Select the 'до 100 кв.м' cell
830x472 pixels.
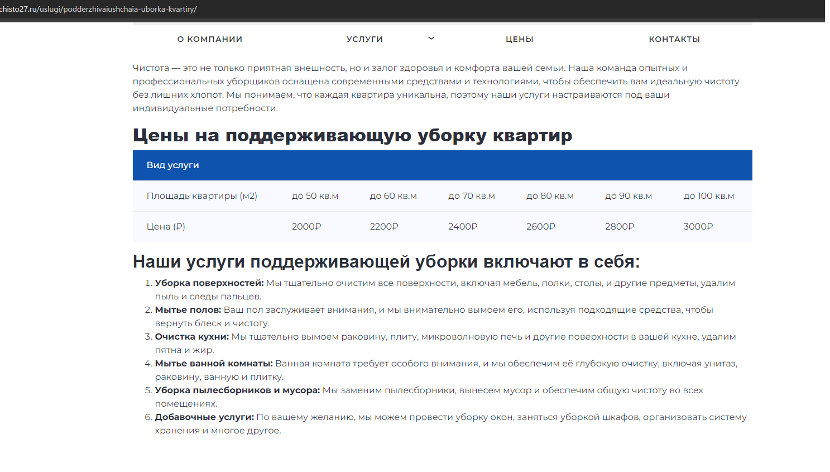click(x=709, y=196)
